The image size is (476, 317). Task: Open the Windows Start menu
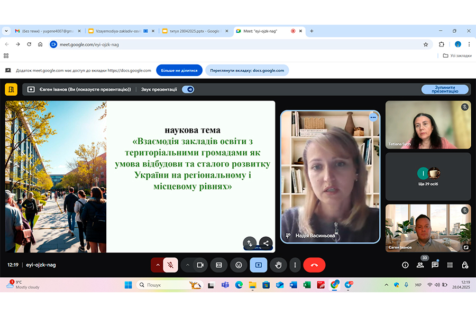point(129,285)
